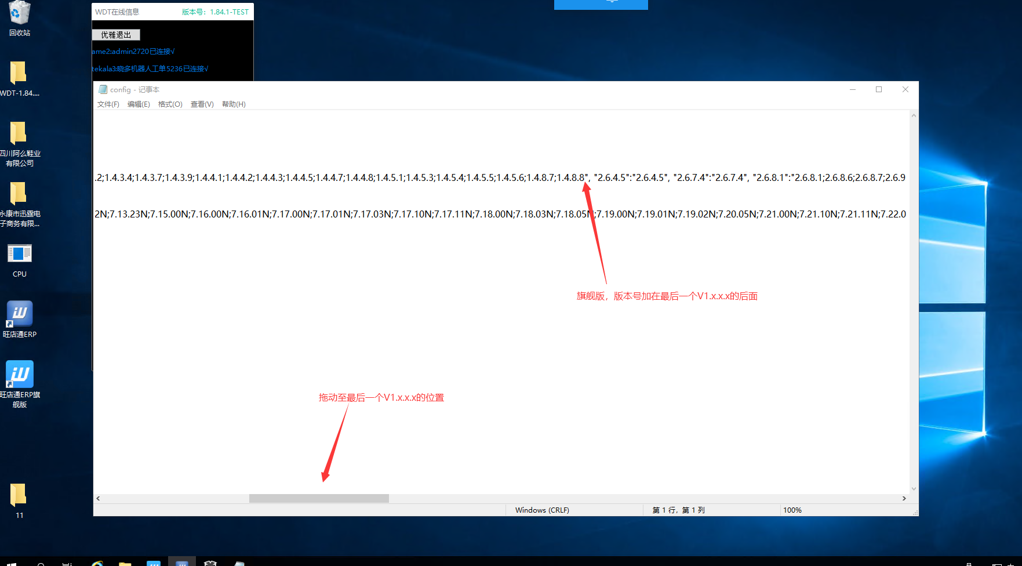Click the vertical scrollbar down arrow
The image size is (1022, 566).
pos(914,489)
